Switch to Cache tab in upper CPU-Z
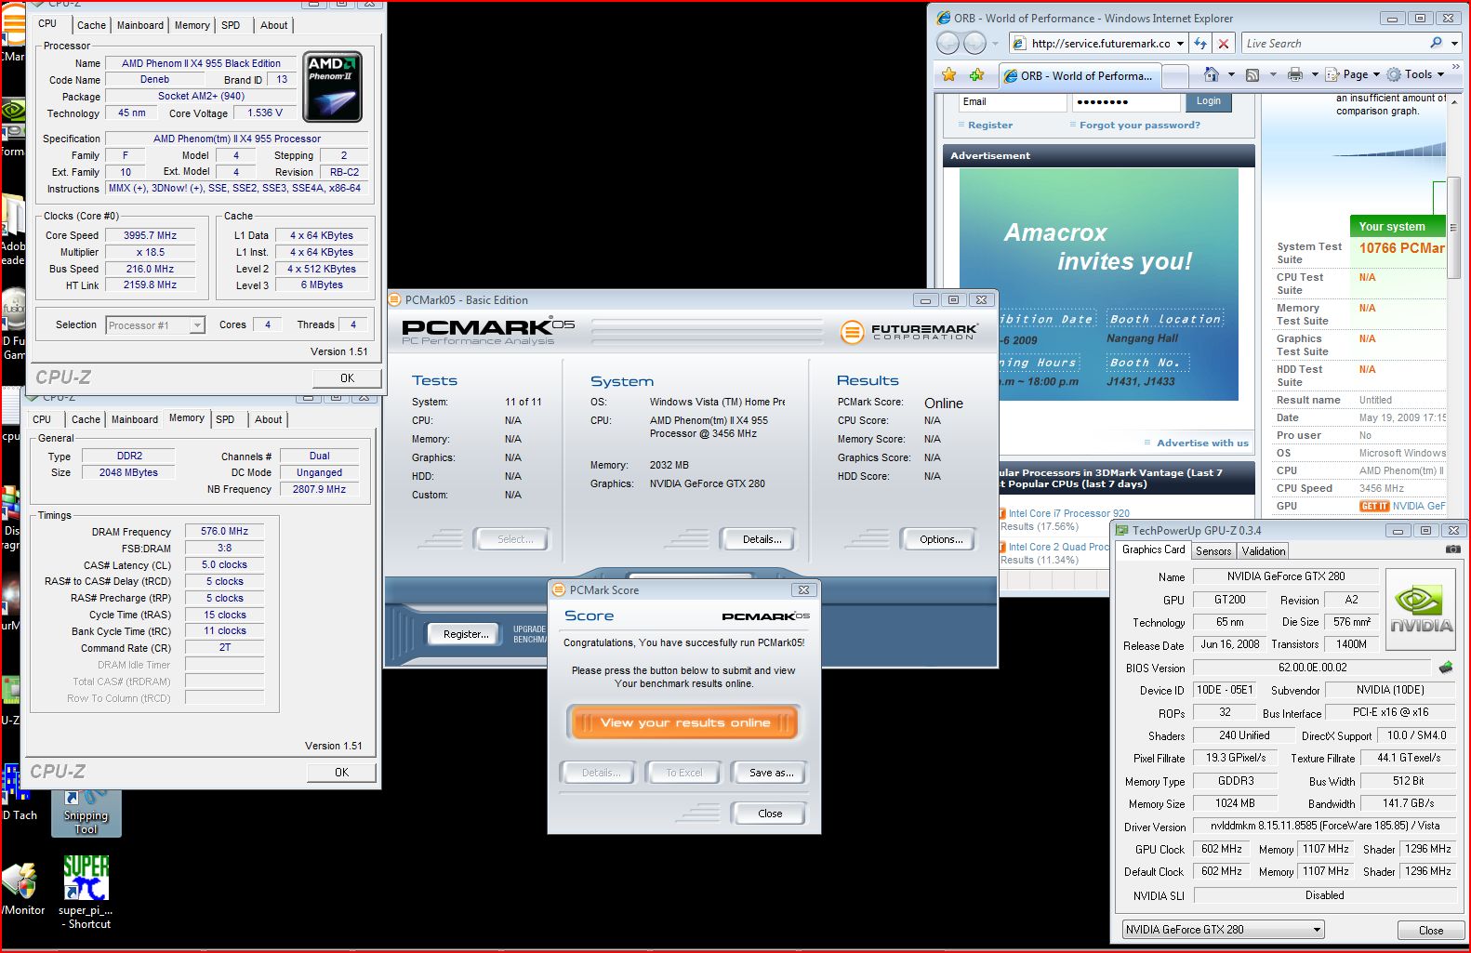This screenshot has width=1471, height=953. tap(91, 25)
